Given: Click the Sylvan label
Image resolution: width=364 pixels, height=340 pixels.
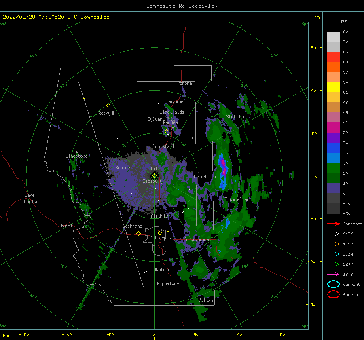Looking at the screenshot, I should point(155,119).
